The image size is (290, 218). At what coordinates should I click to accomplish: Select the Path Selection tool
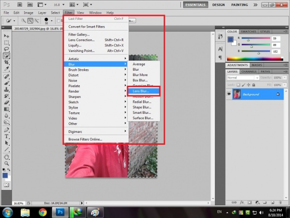pos(6,143)
